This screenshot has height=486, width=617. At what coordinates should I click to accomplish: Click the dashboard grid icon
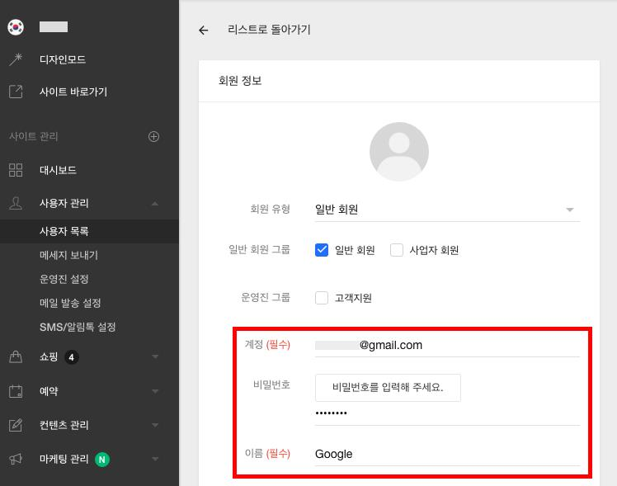click(16, 170)
